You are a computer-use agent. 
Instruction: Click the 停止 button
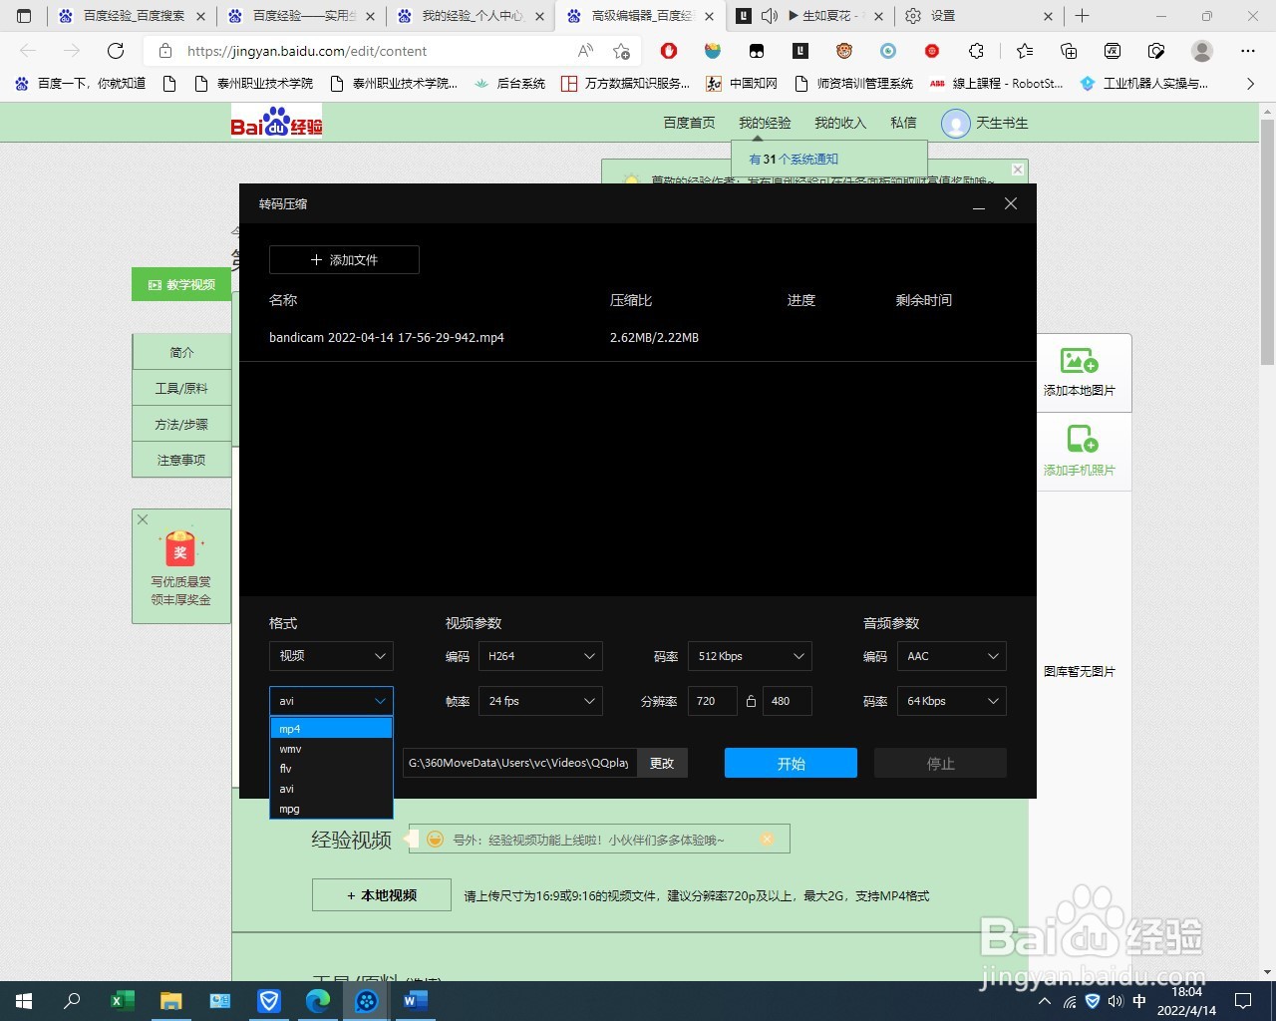[x=940, y=763]
